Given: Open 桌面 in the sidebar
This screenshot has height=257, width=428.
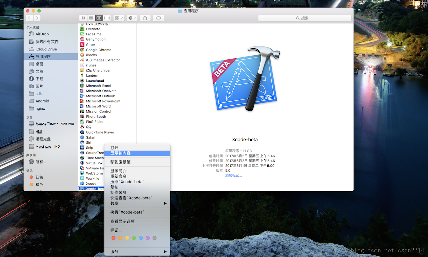Looking at the screenshot, I should tap(50, 64).
